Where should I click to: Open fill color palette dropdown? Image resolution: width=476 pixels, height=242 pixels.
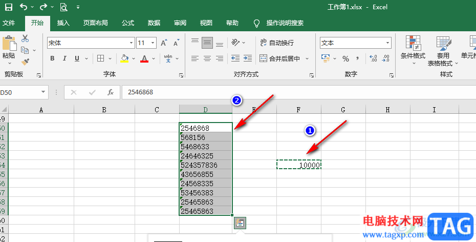pyautogui.click(x=134, y=58)
